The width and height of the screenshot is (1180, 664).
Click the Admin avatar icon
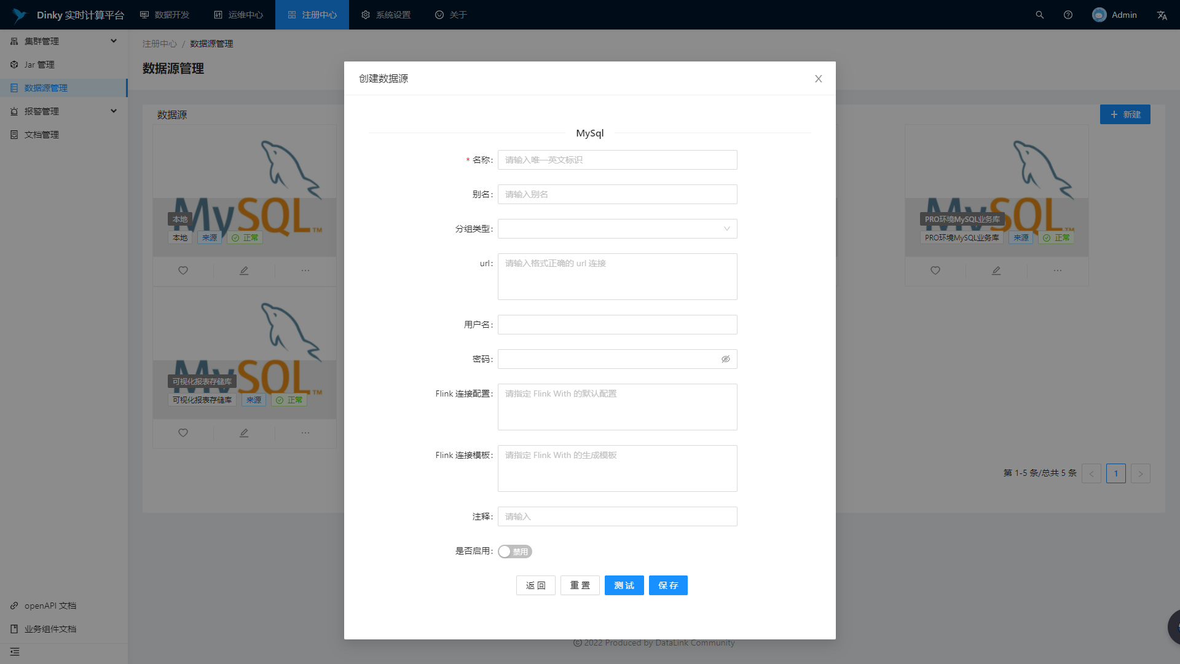tap(1099, 15)
